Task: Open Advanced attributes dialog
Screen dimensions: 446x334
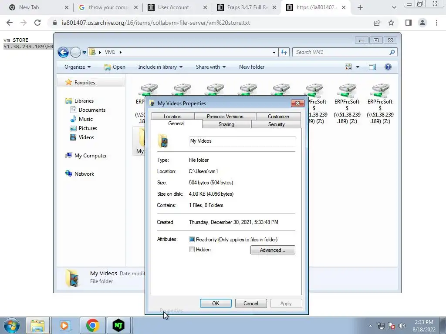Action: point(273,250)
